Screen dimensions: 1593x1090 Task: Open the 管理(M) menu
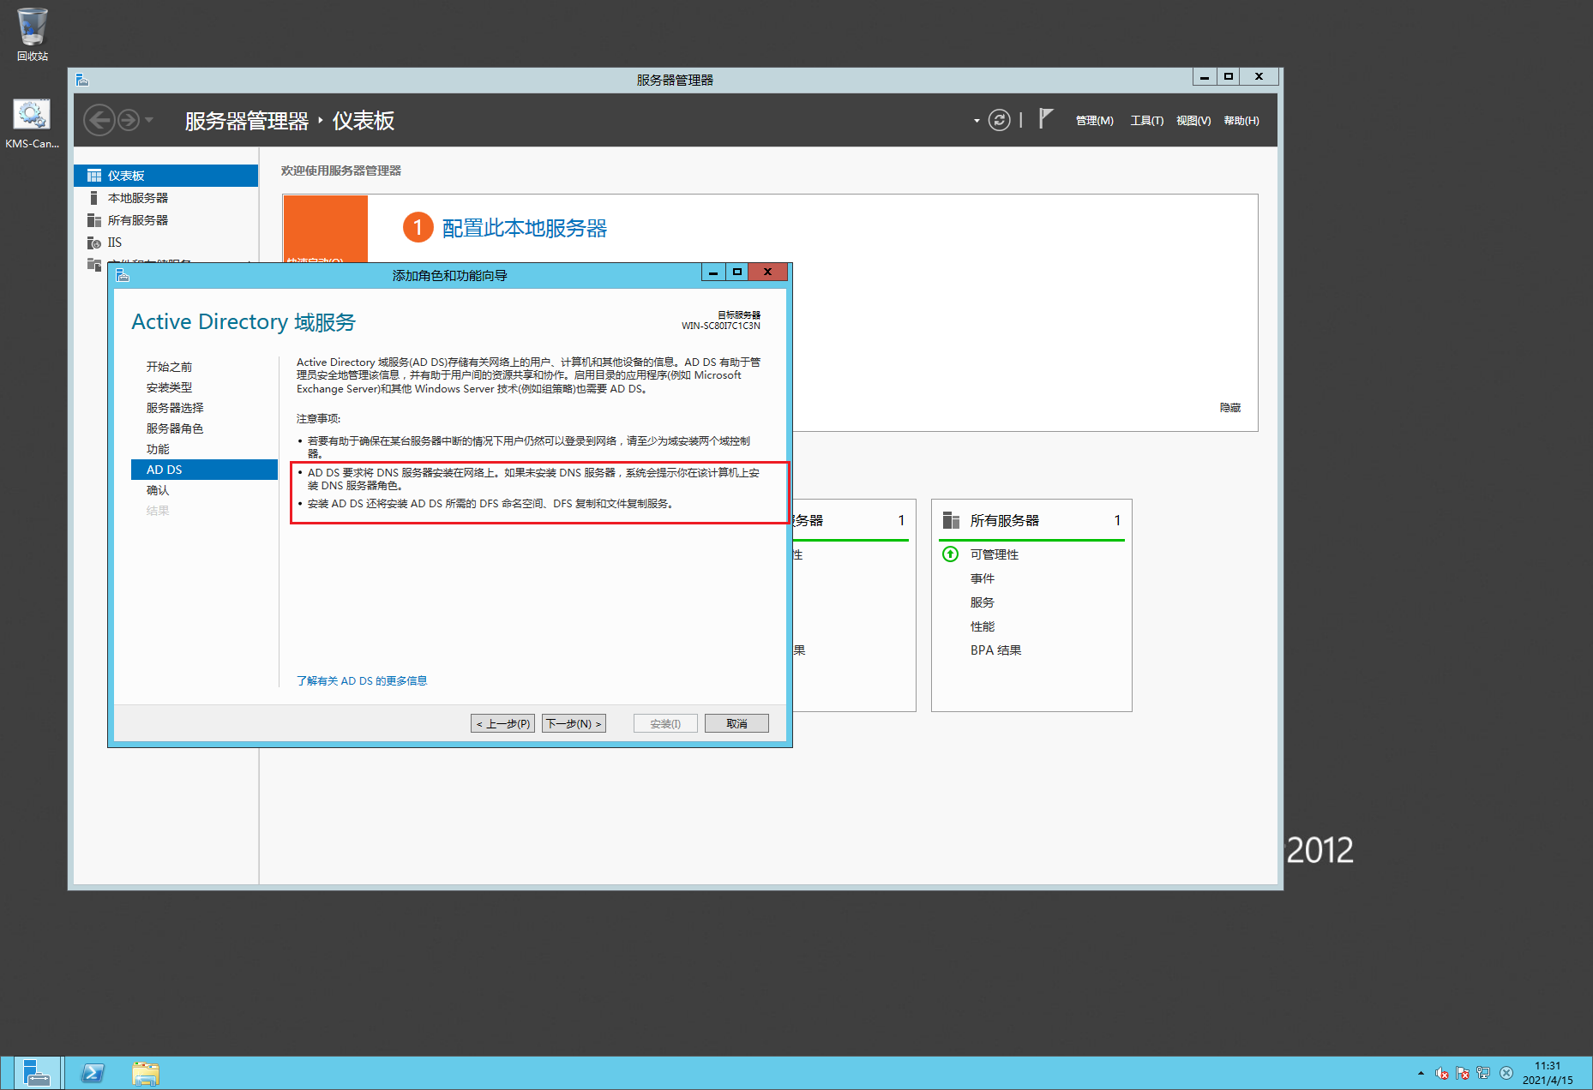(x=1094, y=121)
